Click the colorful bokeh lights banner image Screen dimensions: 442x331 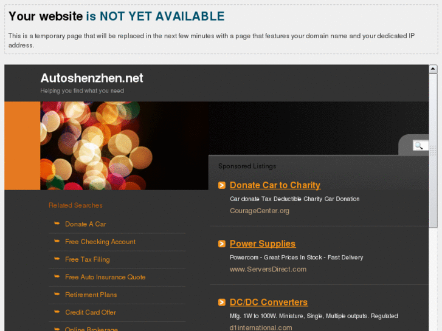[124, 146]
